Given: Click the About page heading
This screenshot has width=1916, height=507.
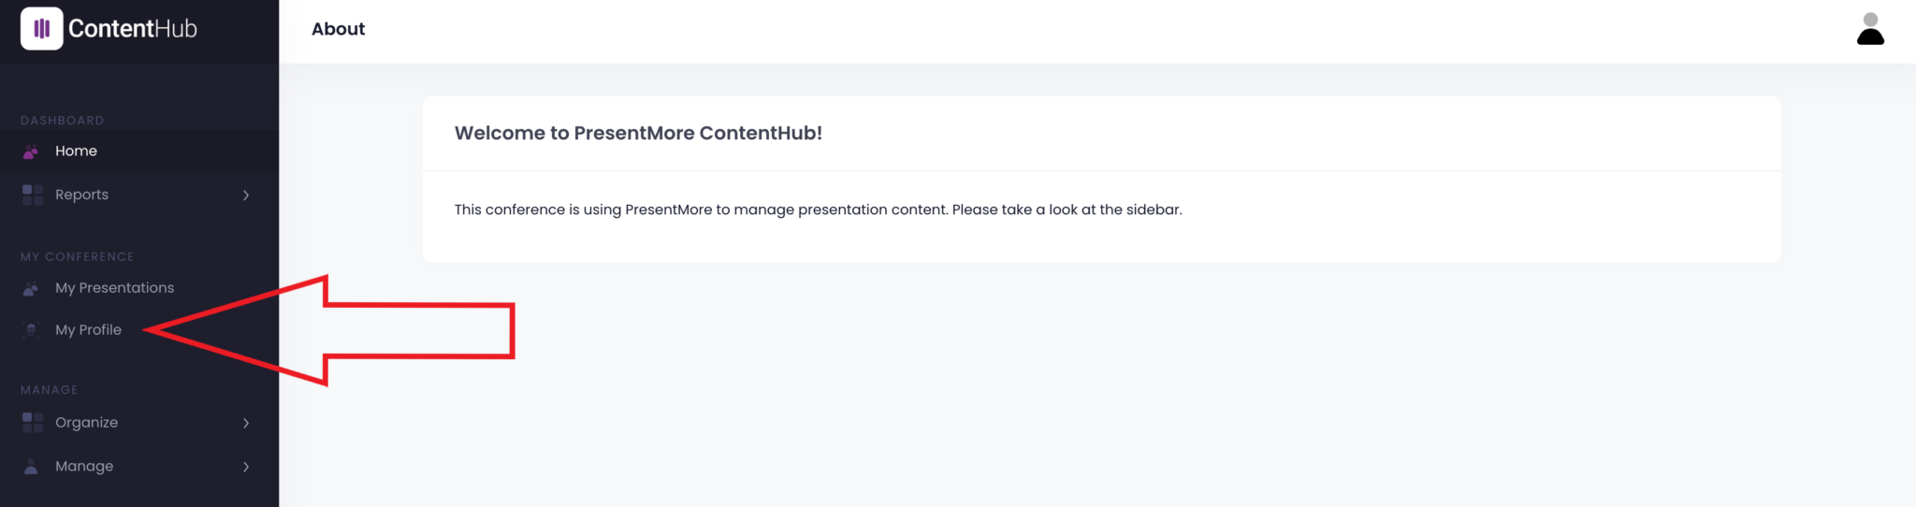Looking at the screenshot, I should click(x=338, y=29).
